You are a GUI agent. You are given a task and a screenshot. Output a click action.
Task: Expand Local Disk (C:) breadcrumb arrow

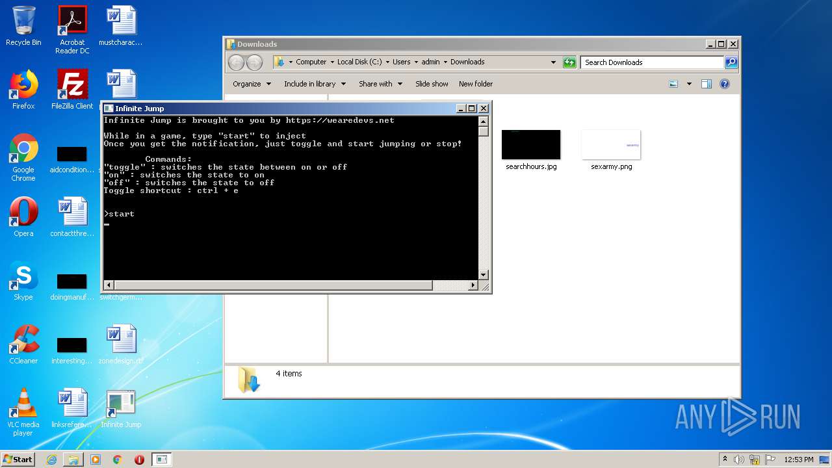(387, 62)
